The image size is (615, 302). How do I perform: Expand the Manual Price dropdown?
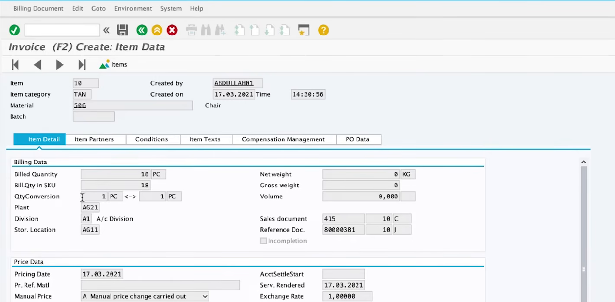(205, 296)
